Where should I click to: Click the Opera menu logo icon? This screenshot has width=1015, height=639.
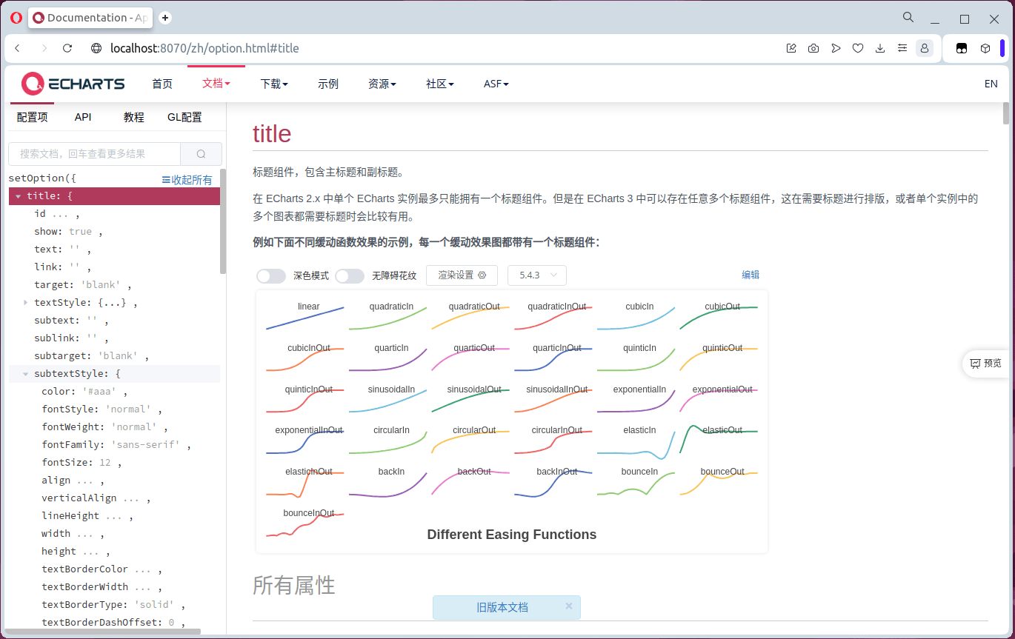click(16, 18)
